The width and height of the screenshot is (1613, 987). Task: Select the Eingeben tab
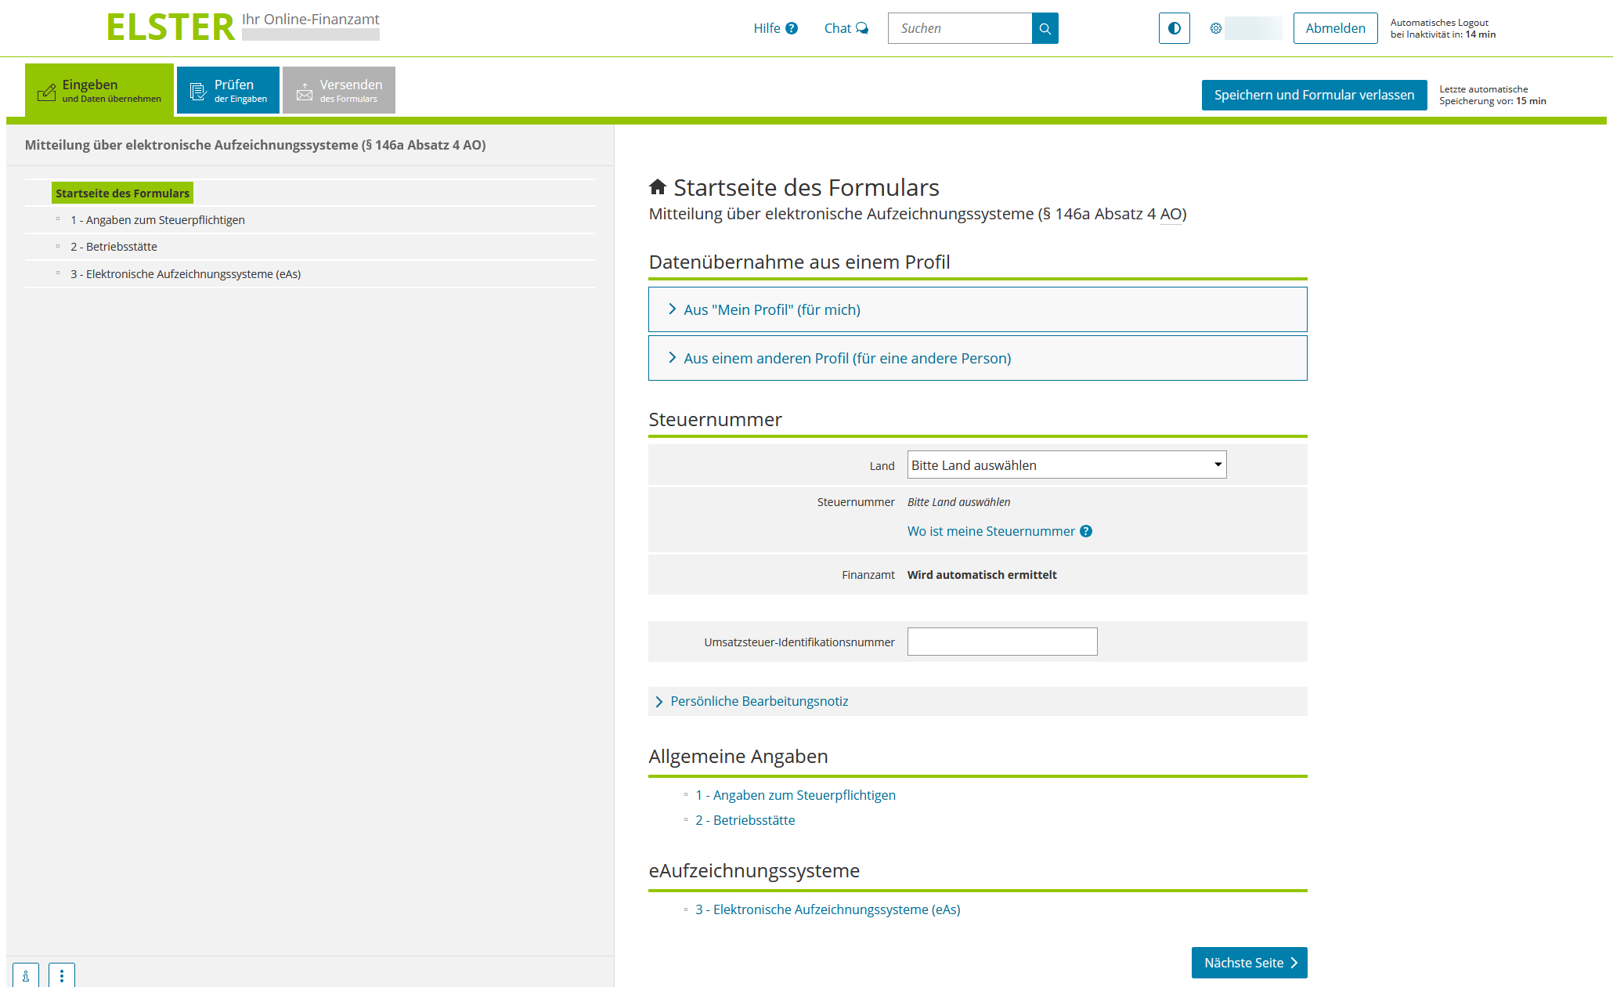pos(99,91)
